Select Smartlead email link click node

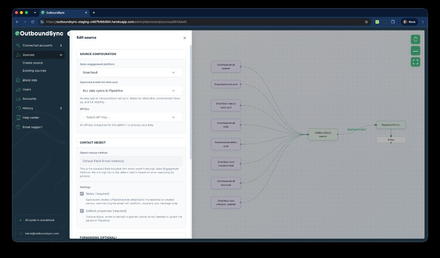226,144
